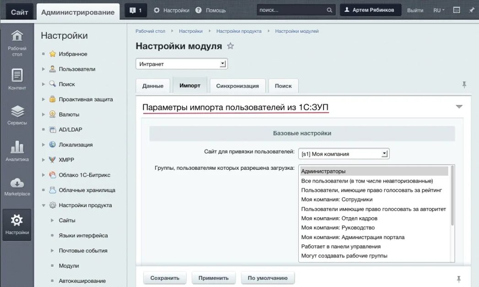Expand the Поиск tree node
The width and height of the screenshot is (479, 287).
tap(43, 84)
